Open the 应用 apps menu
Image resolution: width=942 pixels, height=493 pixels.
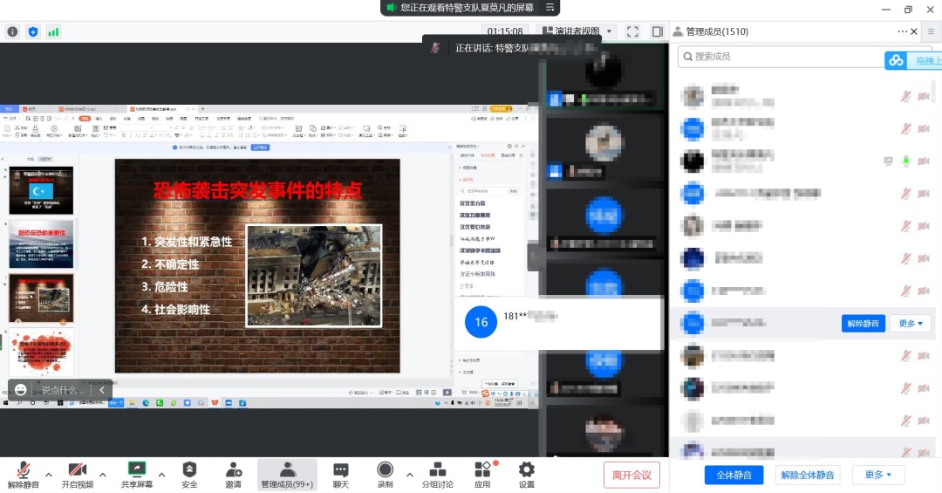pyautogui.click(x=482, y=474)
